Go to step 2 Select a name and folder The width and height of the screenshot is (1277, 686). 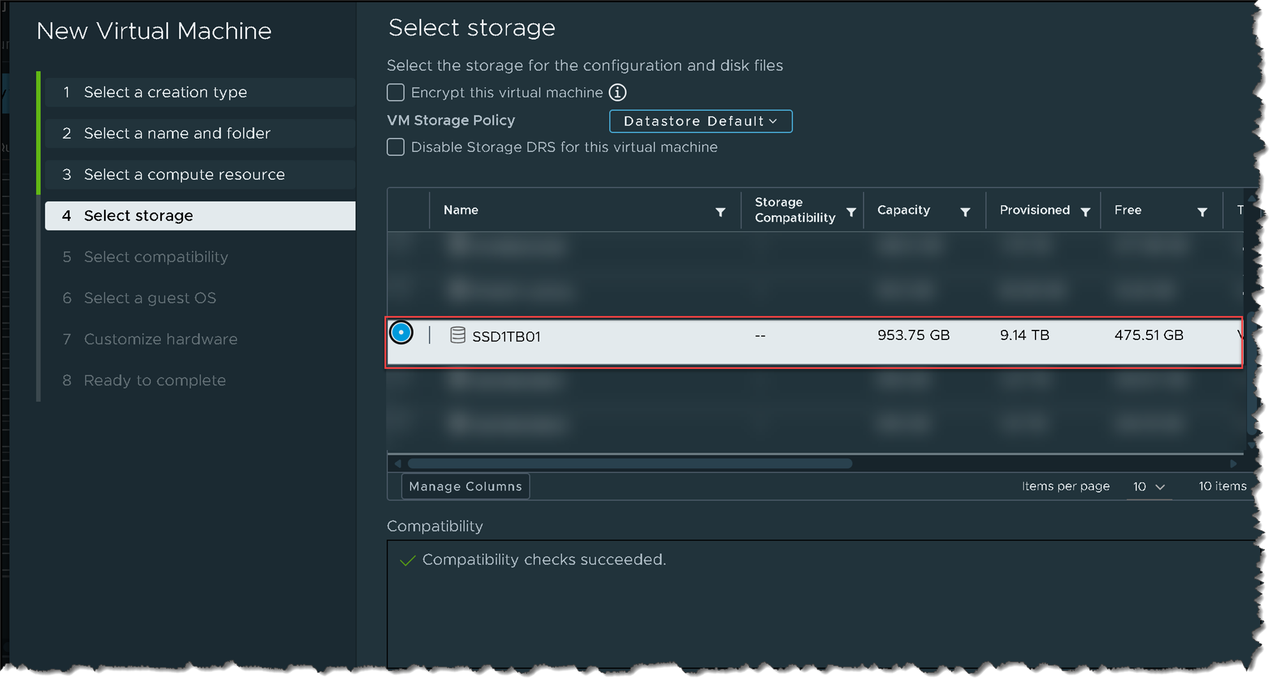tap(177, 133)
